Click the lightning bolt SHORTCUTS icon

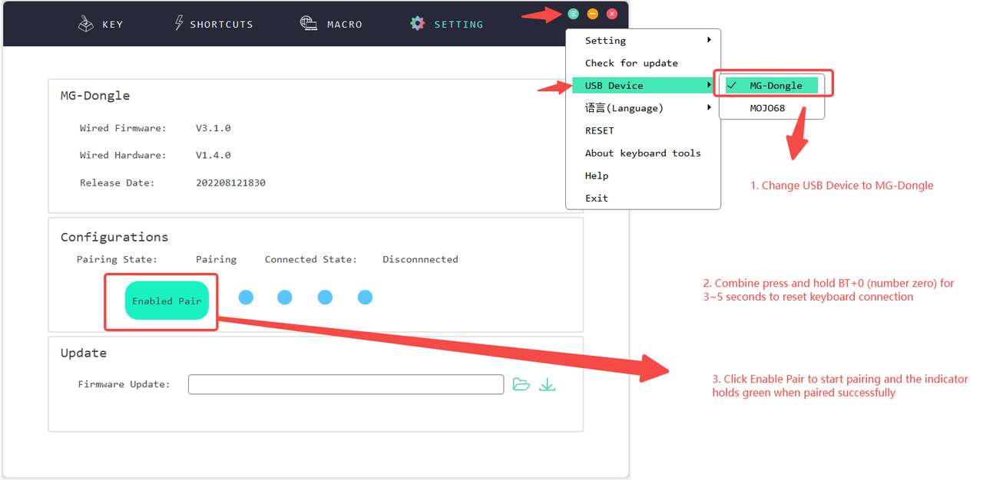coord(179,23)
